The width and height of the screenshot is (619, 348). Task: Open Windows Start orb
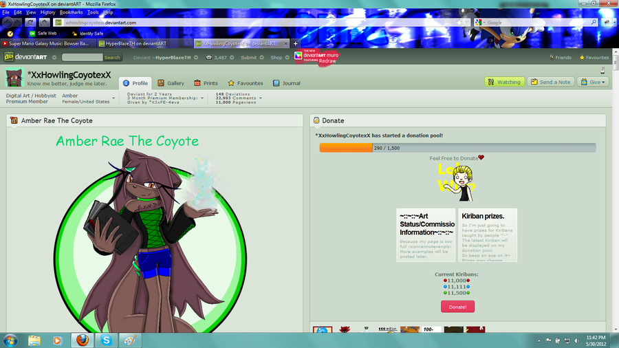coord(10,340)
